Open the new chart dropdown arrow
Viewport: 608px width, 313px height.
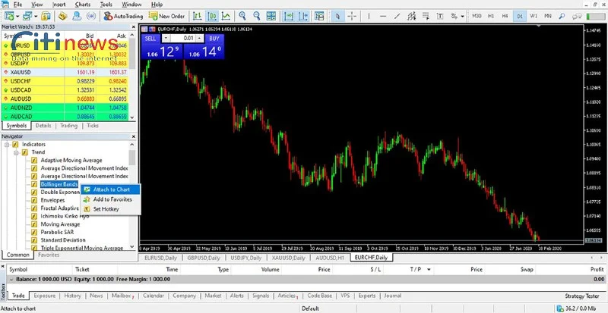point(17,16)
